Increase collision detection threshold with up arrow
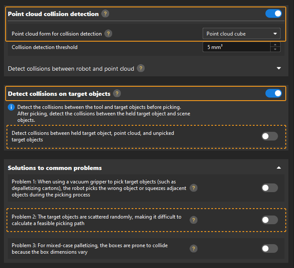294x268 pixels. click(x=275, y=44)
